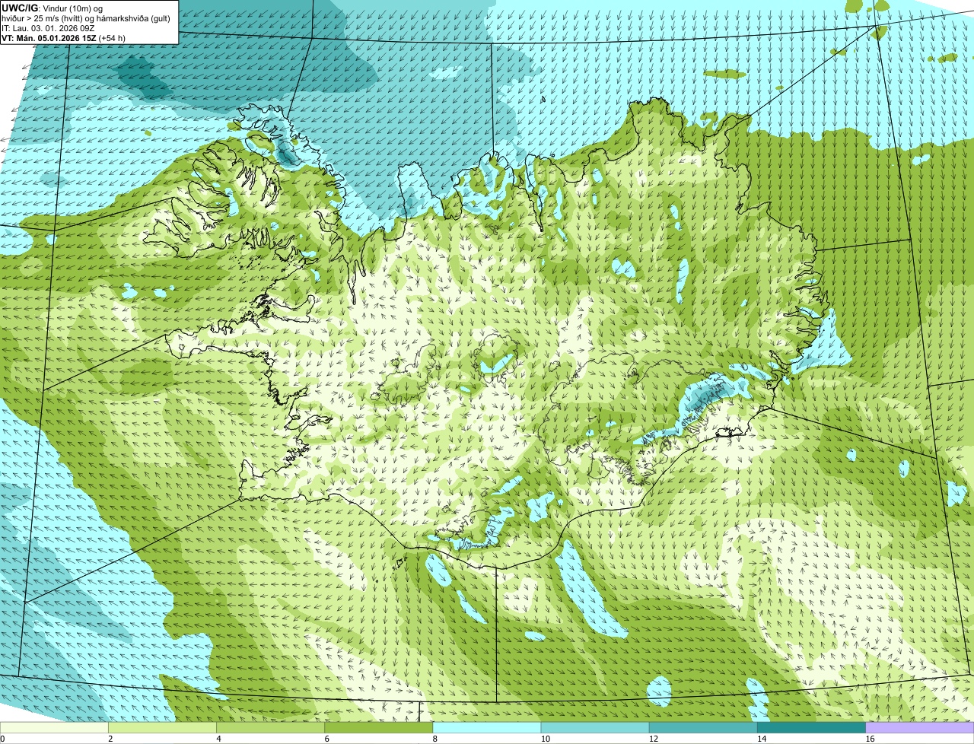Click the '8' scale label
The height and width of the screenshot is (744, 974).
(x=435, y=739)
